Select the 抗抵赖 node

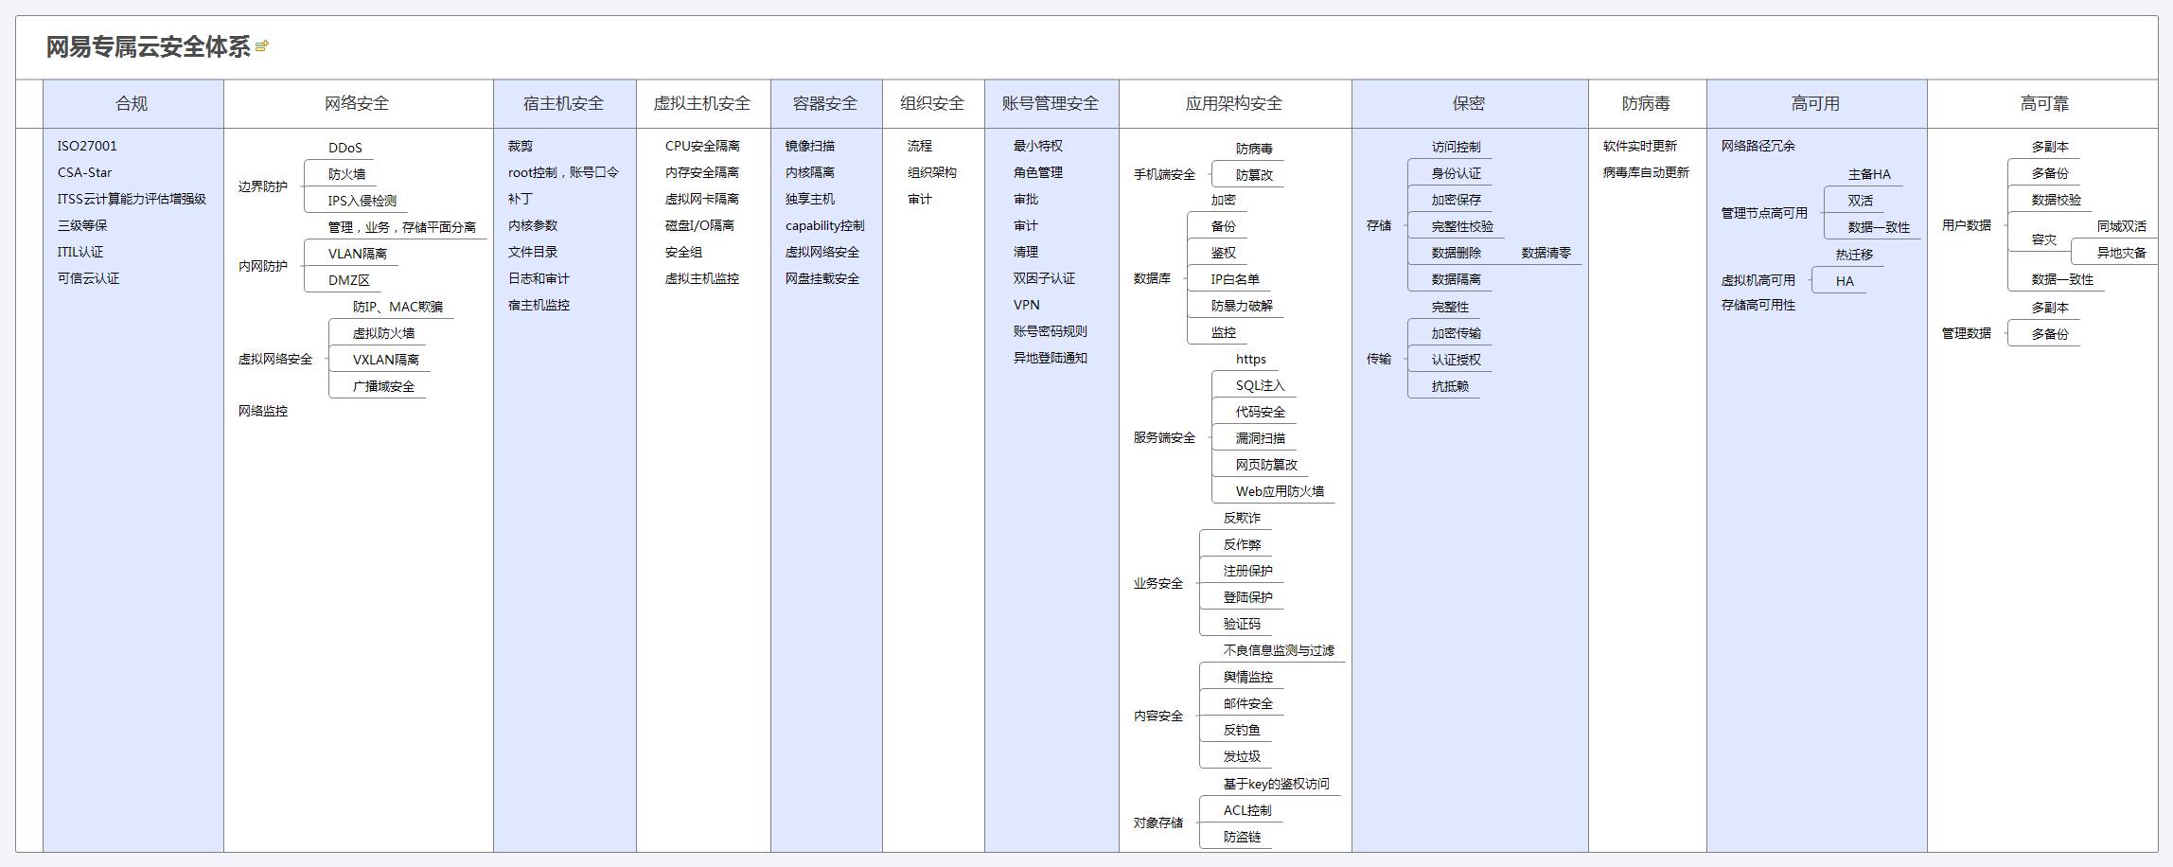(x=1450, y=386)
